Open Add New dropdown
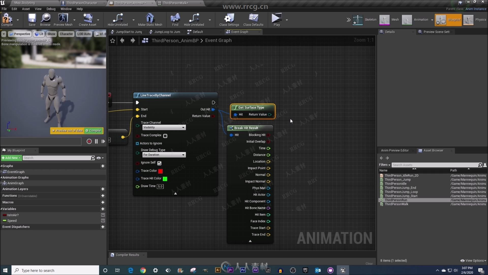The width and height of the screenshot is (488, 275). pos(11,158)
